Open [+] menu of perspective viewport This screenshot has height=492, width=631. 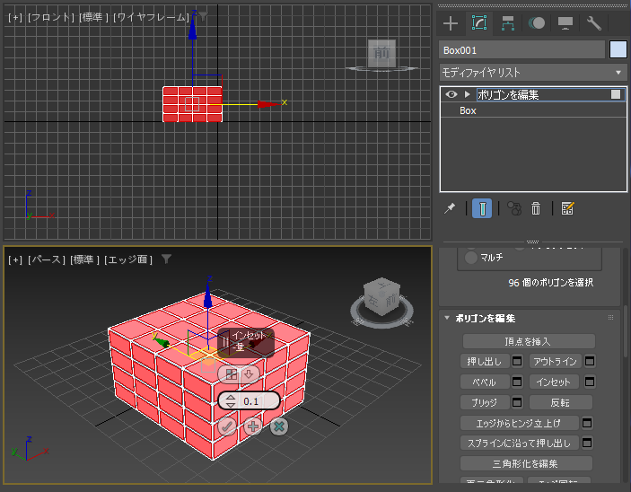click(x=15, y=259)
